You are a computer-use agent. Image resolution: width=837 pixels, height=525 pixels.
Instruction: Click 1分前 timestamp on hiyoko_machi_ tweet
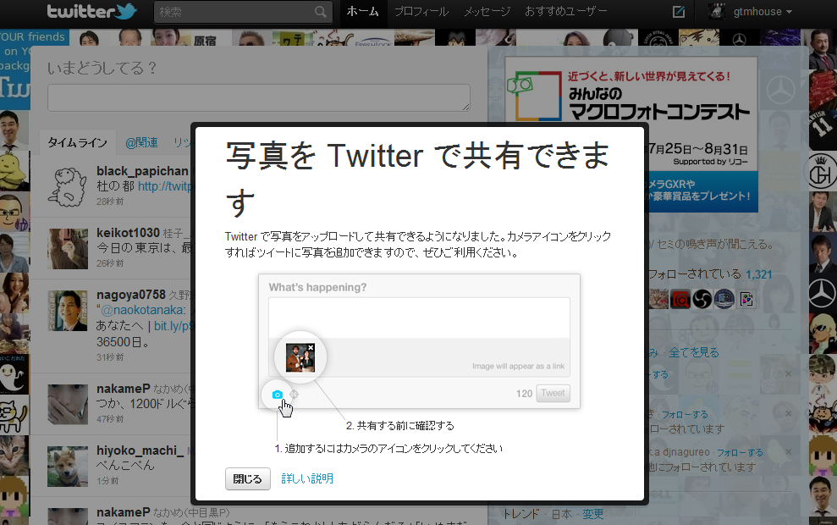pos(107,481)
